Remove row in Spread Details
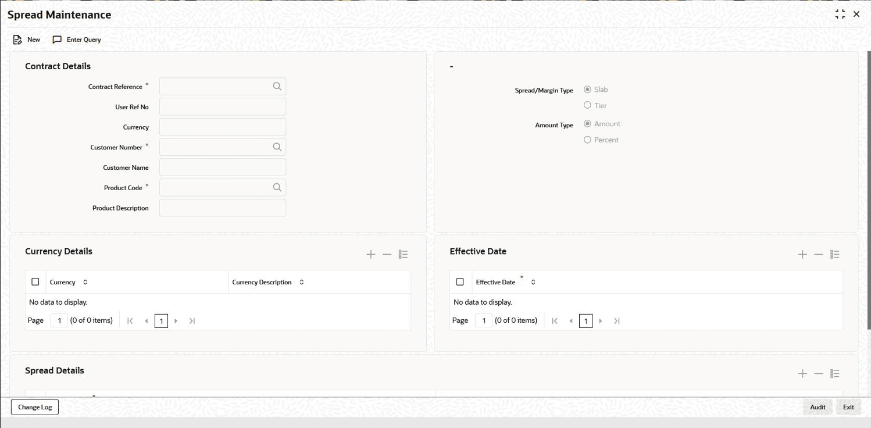 coord(819,373)
